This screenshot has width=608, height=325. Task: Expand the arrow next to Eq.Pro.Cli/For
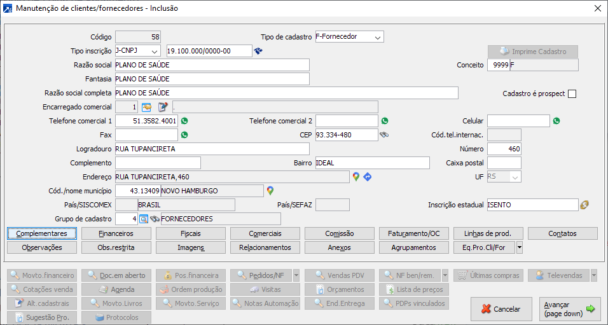coord(520,247)
